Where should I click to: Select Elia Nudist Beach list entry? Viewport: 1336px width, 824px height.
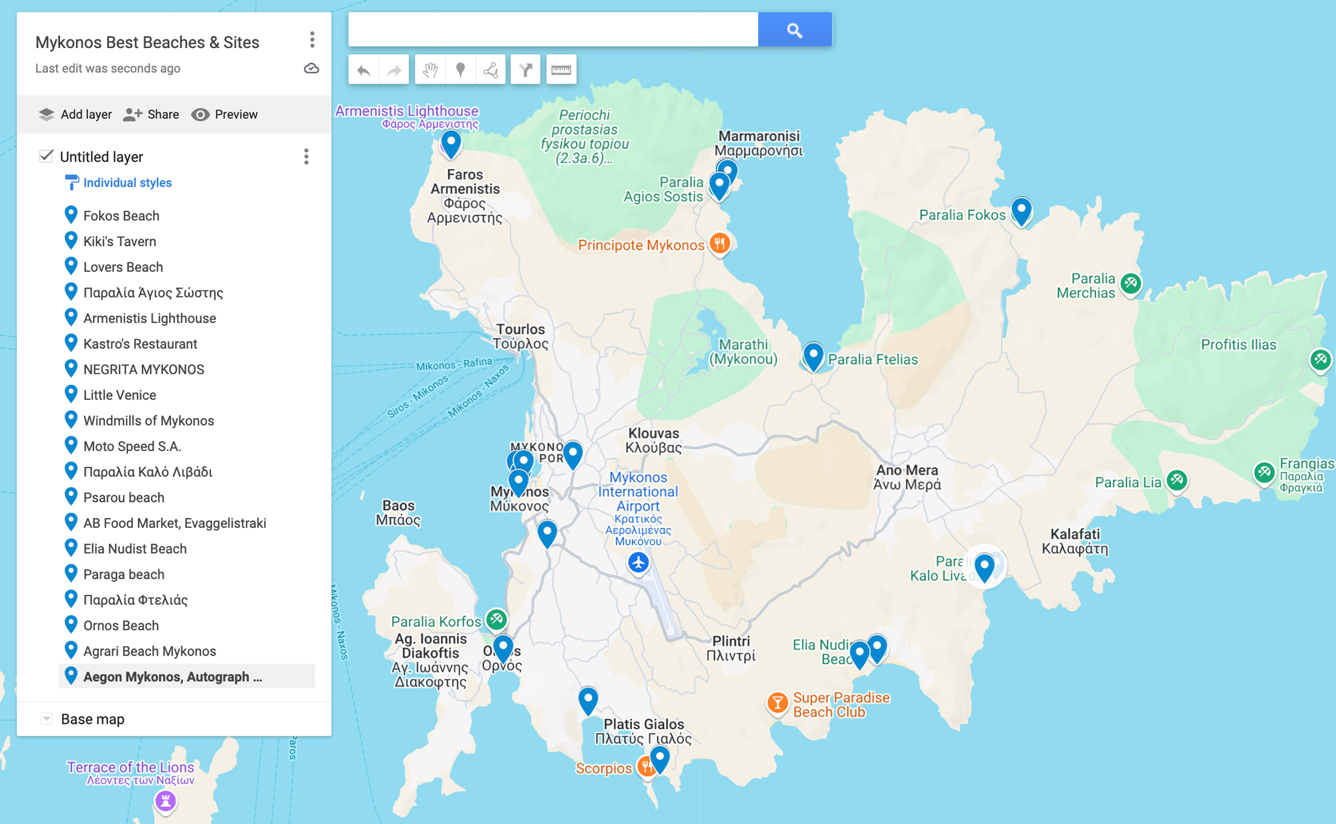(187, 549)
